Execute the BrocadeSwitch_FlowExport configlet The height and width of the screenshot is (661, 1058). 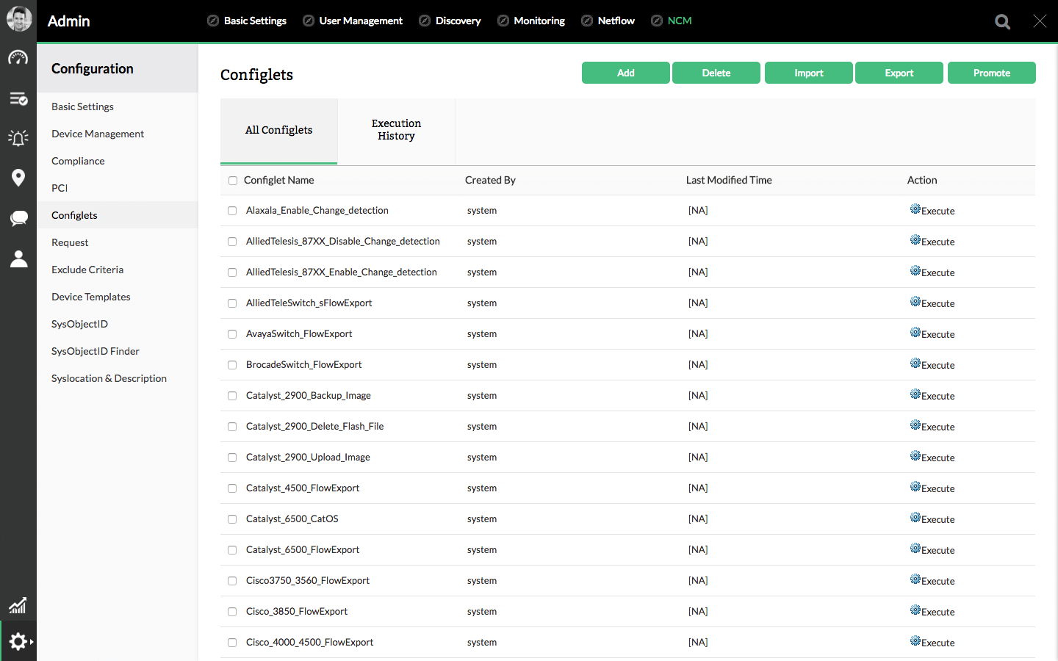(932, 365)
